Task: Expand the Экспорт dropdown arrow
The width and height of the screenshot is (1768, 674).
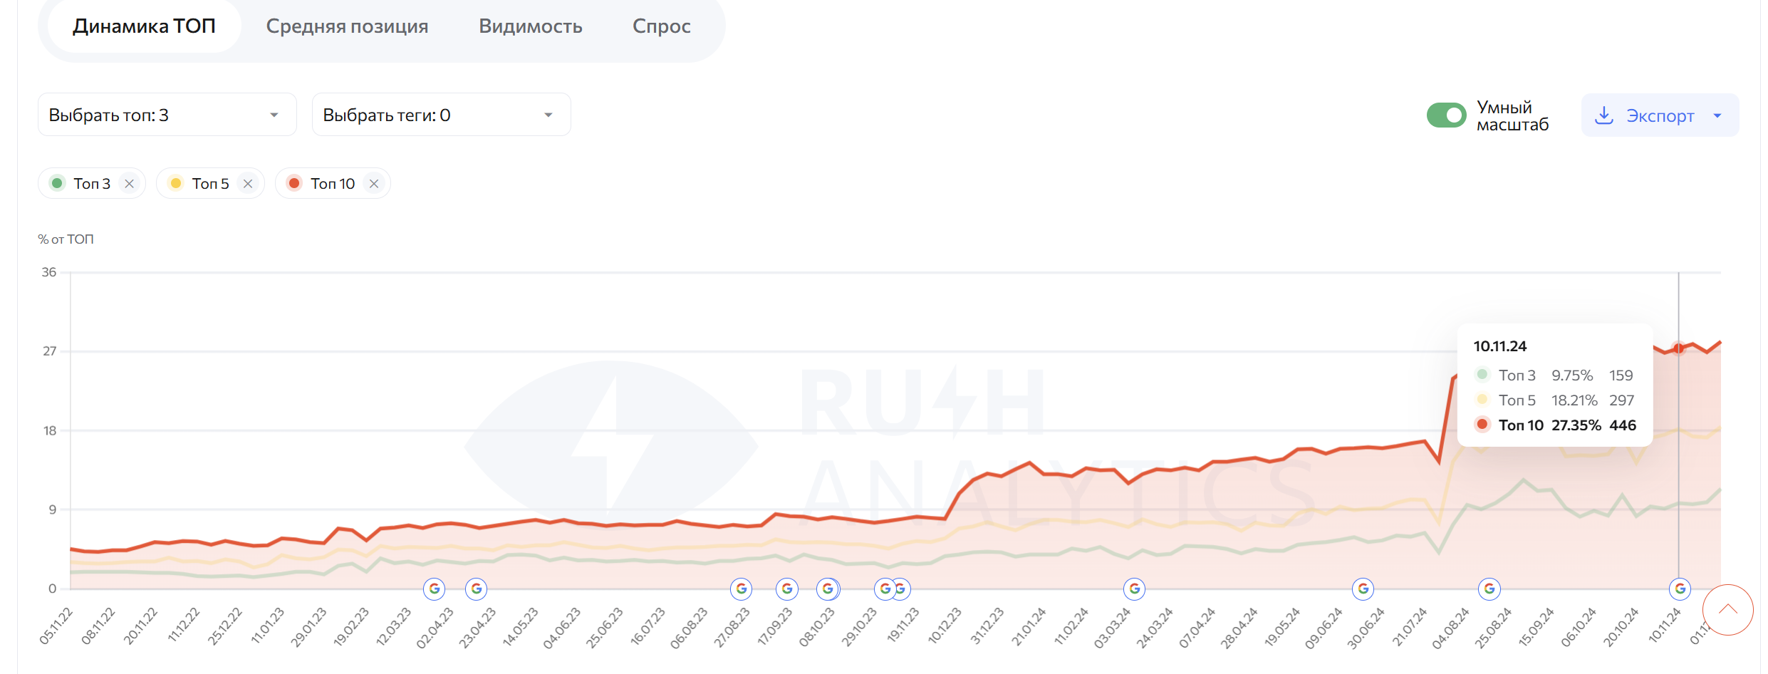Action: [1717, 115]
